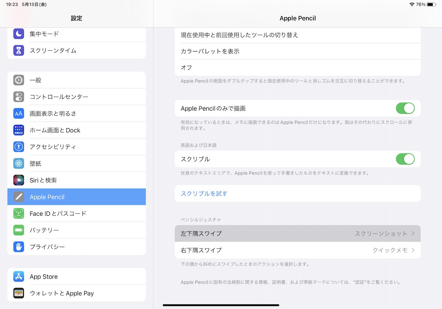Tap the アクセシビリティ figure icon
The image size is (442, 309).
[x=19, y=147]
